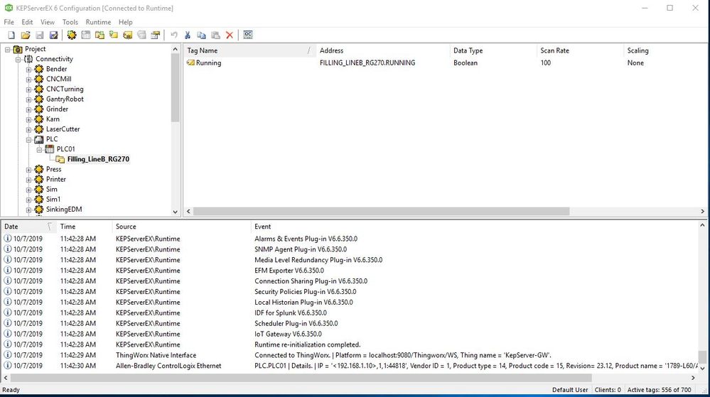
Task: Click the PLC01 device icon
Action: [x=49, y=149]
